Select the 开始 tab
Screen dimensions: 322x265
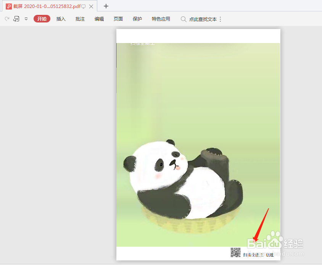pos(42,19)
